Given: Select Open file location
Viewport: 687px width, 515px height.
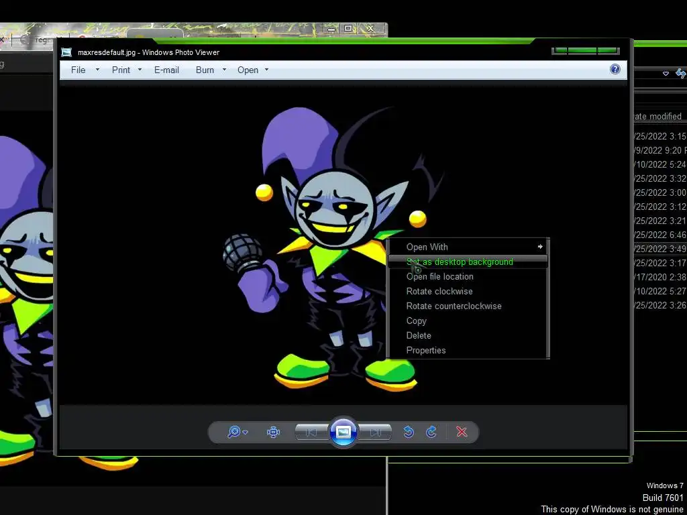Looking at the screenshot, I should (468, 277).
